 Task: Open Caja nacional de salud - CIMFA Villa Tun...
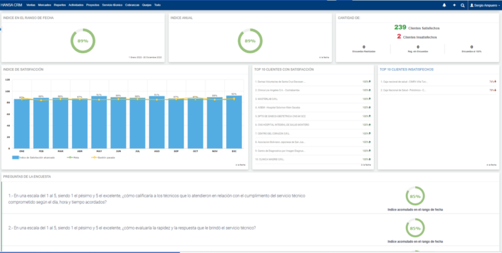(x=404, y=82)
